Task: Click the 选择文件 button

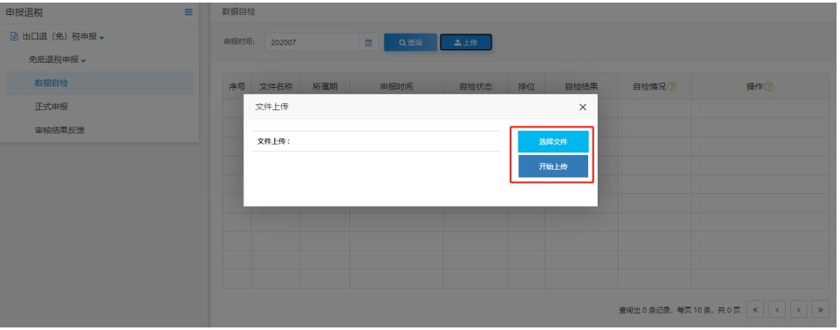Action: (x=553, y=141)
